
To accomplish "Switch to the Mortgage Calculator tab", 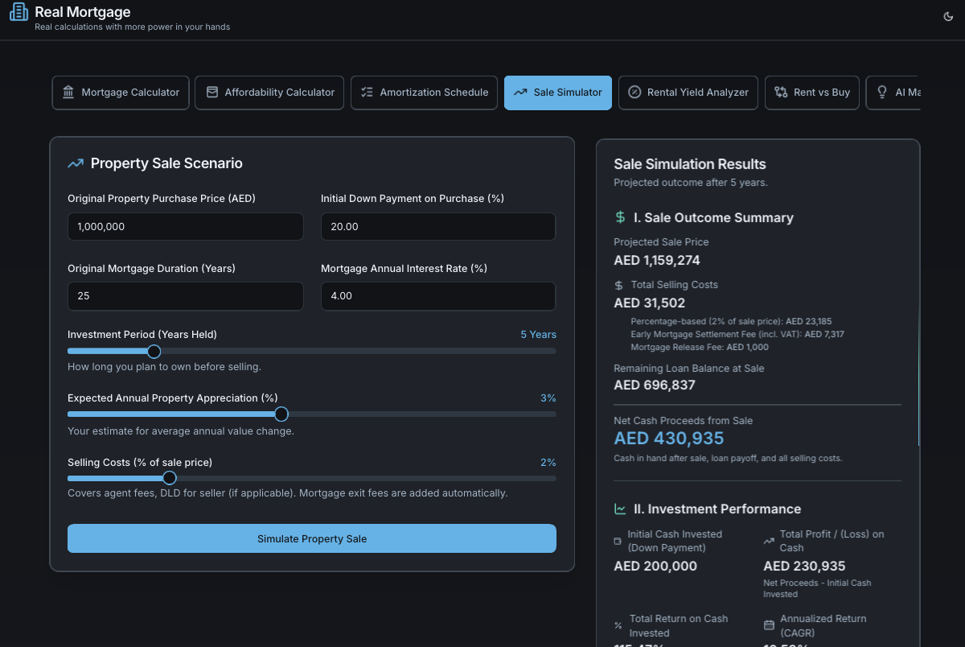I will [121, 93].
